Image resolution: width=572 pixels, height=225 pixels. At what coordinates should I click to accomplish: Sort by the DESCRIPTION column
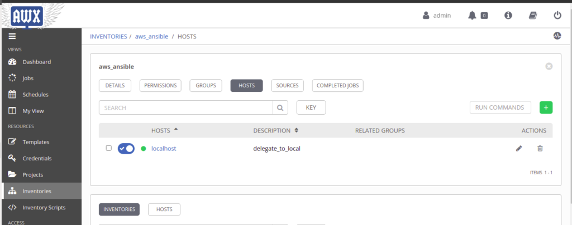tap(276, 130)
